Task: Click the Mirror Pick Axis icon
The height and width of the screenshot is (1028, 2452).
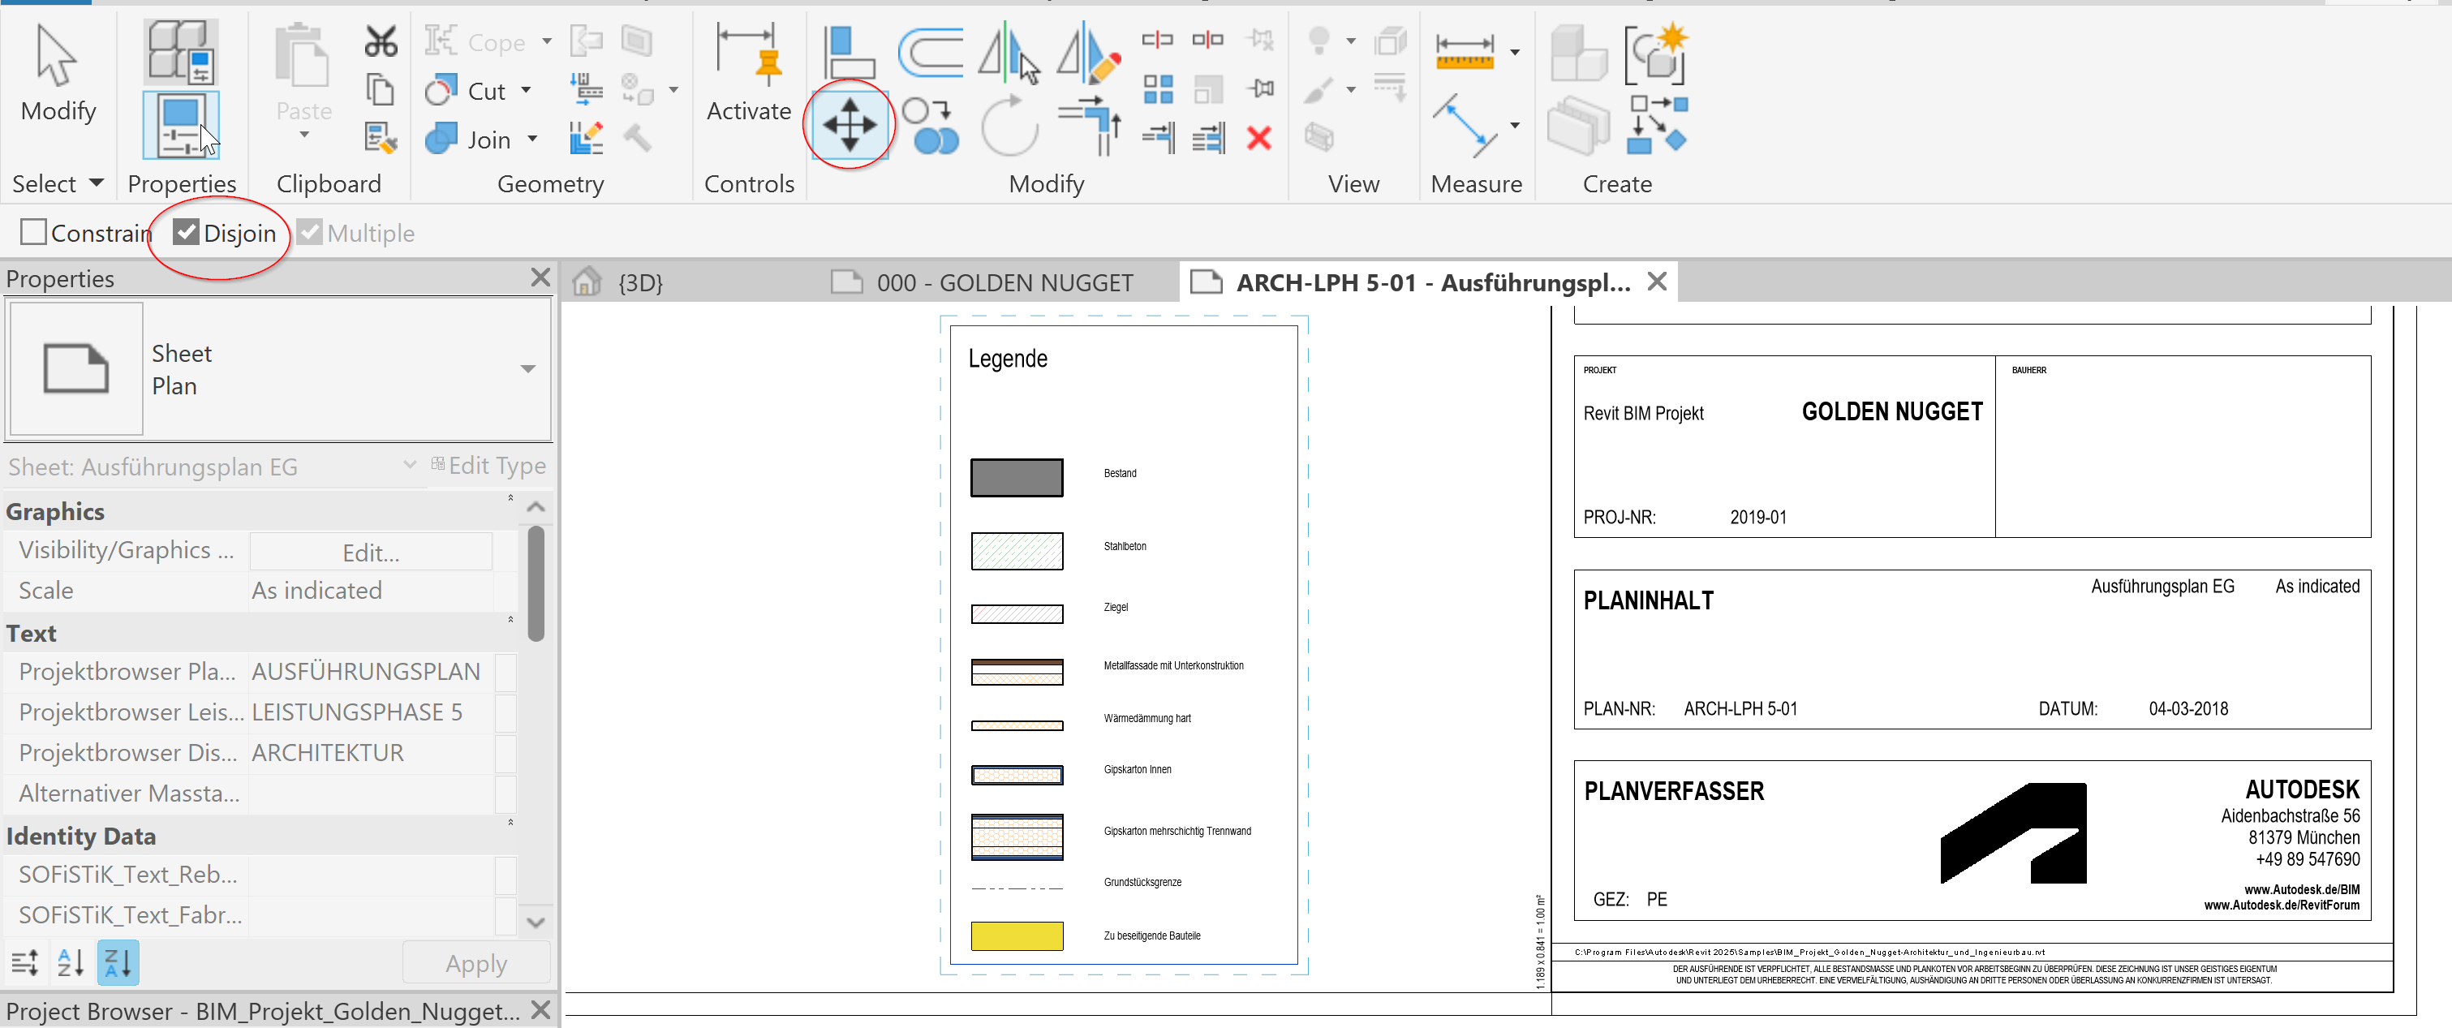Action: 1010,54
